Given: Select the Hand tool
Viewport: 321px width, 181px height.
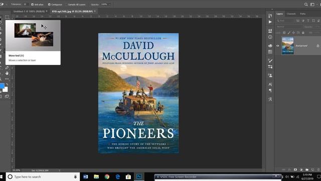Looking at the screenshot, I should click(x=7, y=73).
